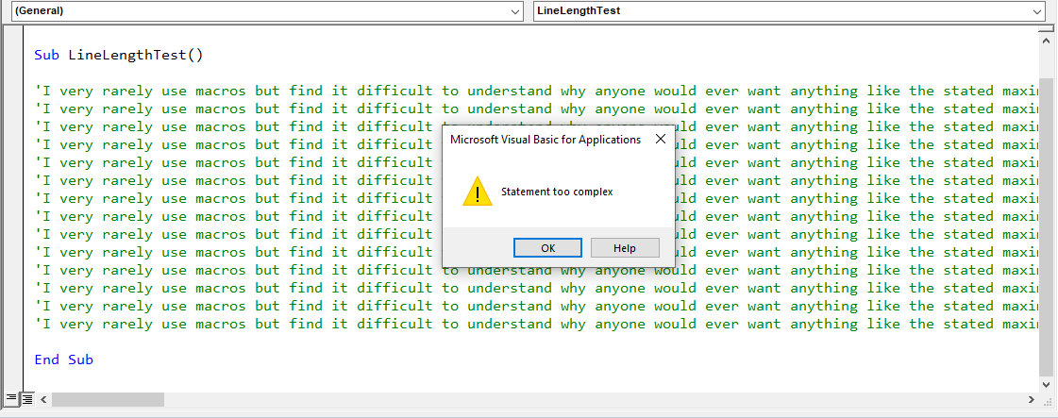Close the Microsoft Visual Basic dialog
1058x418 pixels.
coord(661,139)
